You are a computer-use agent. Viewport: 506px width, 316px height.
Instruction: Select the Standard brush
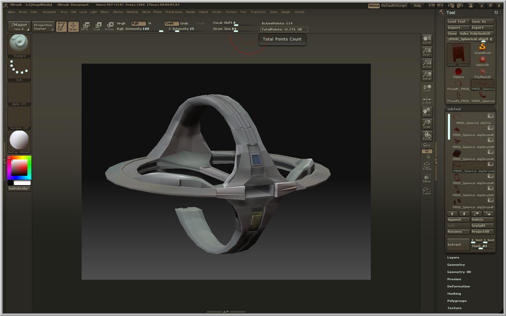point(19,45)
